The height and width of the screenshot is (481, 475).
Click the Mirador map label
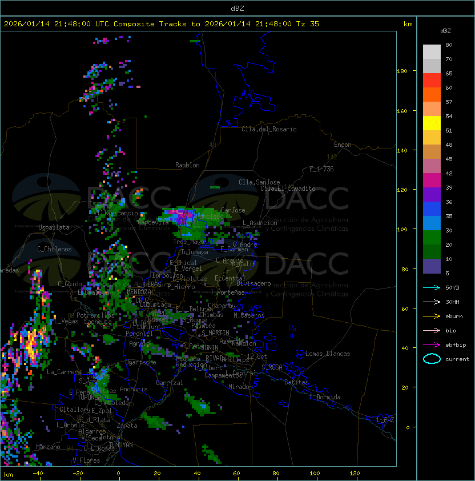pos(240,387)
